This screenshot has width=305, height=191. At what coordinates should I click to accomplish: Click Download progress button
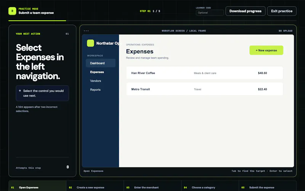pos(245,11)
